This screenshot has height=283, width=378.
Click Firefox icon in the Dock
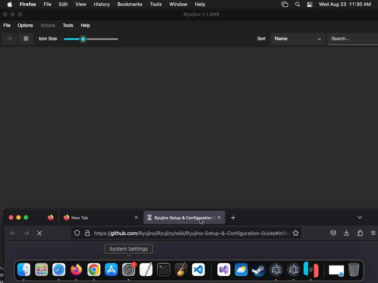(76, 269)
